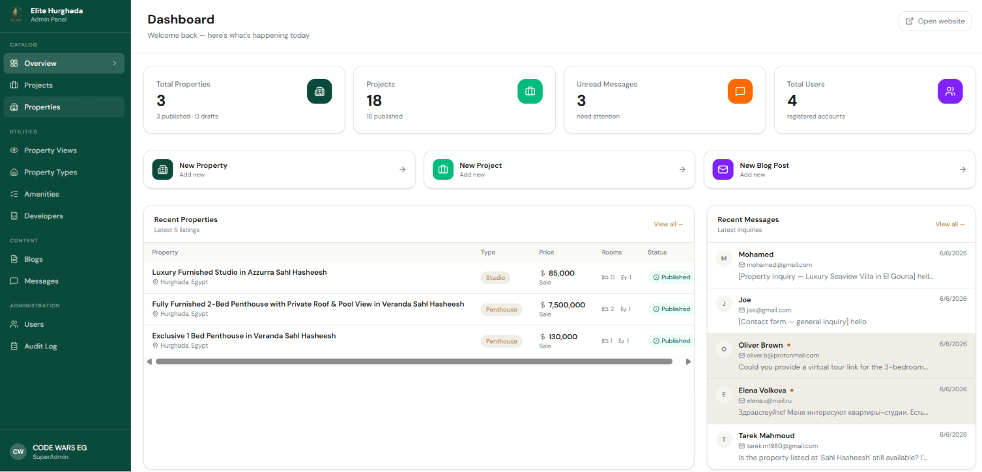This screenshot has height=472, width=982.
Task: Click the Total Properties building icon
Action: [x=319, y=91]
